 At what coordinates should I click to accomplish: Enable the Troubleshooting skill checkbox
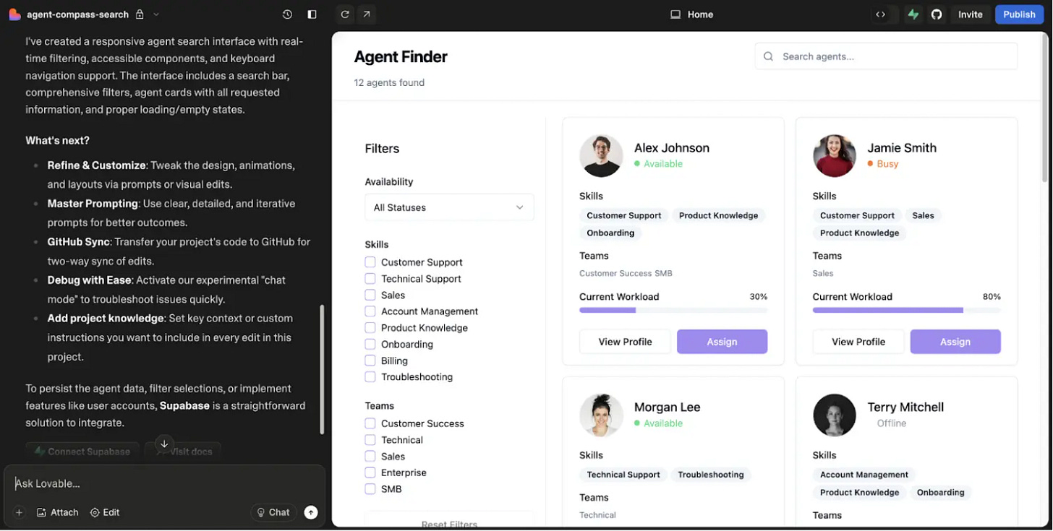[370, 377]
